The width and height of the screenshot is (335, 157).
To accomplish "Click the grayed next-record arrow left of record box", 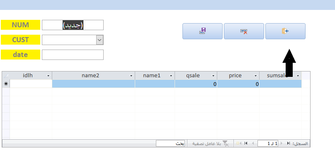I will click(253, 143).
